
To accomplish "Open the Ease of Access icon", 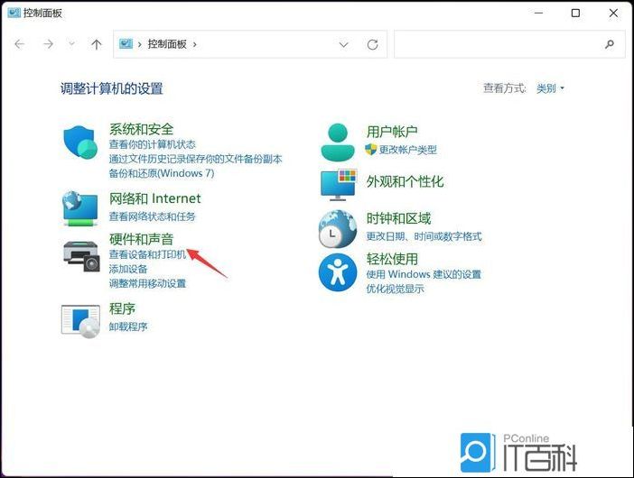I will (x=338, y=271).
